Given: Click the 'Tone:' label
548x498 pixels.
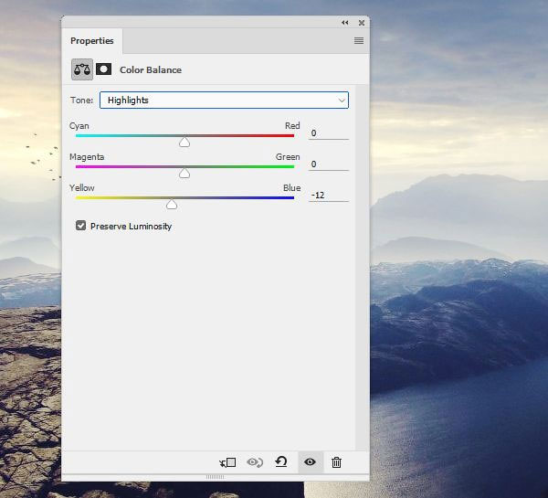Looking at the screenshot, I should [x=82, y=101].
